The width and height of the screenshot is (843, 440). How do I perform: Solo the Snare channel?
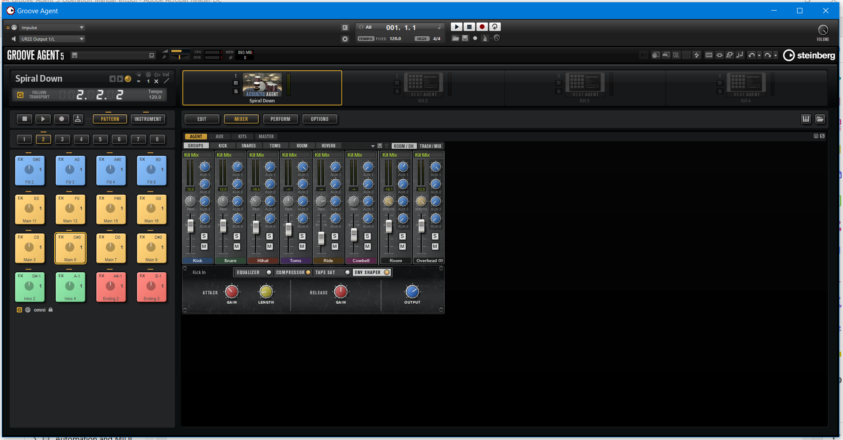(x=237, y=237)
